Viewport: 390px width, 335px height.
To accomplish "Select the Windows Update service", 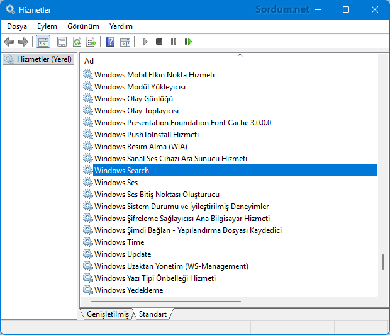I will (x=123, y=254).
